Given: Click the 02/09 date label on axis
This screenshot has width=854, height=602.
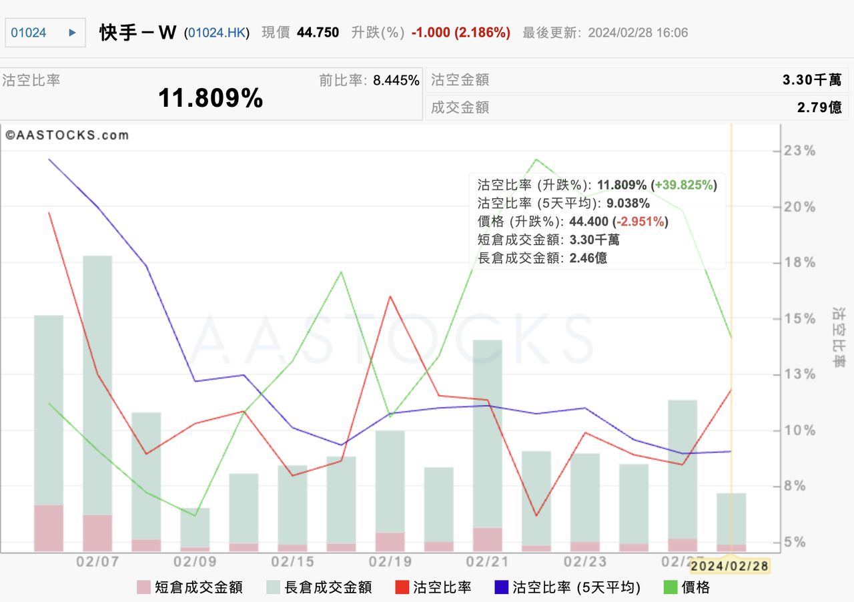Looking at the screenshot, I should 195,561.
